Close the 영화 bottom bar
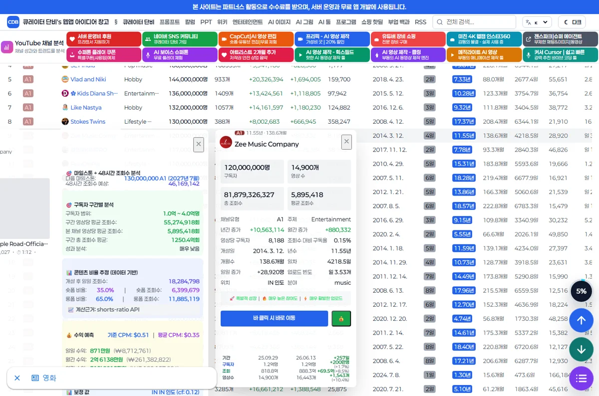This screenshot has height=396, width=599. click(x=17, y=378)
